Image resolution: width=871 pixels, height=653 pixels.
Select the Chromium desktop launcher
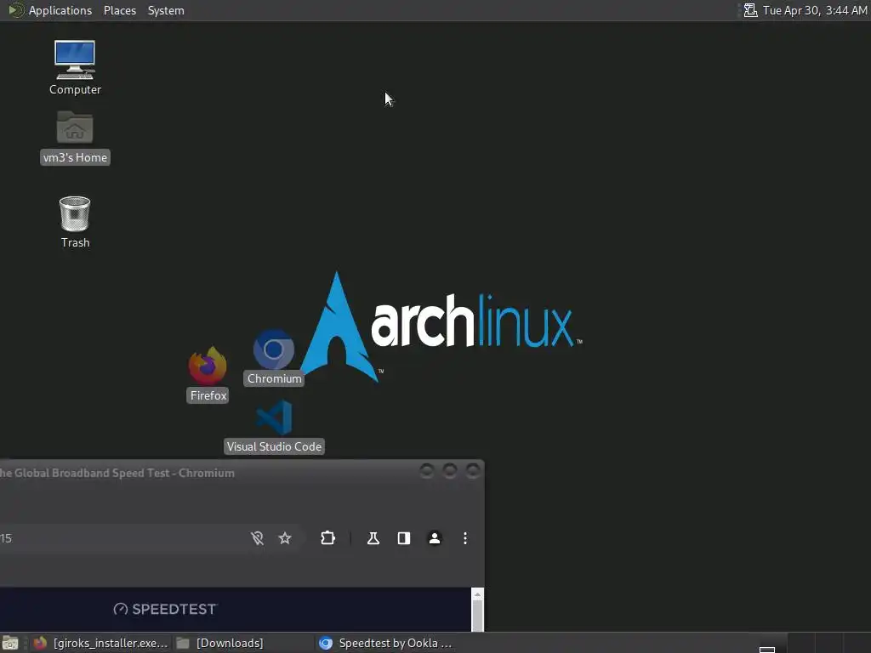[274, 358]
